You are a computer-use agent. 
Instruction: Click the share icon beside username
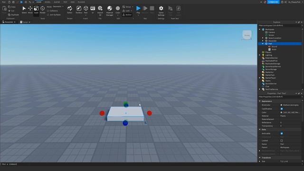pos(285,2)
